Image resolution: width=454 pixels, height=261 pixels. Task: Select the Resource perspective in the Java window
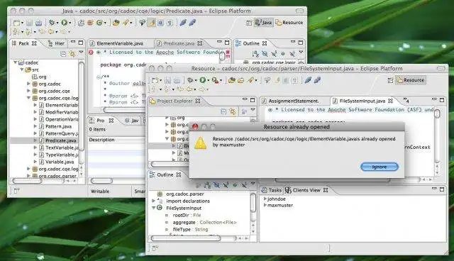(x=289, y=22)
